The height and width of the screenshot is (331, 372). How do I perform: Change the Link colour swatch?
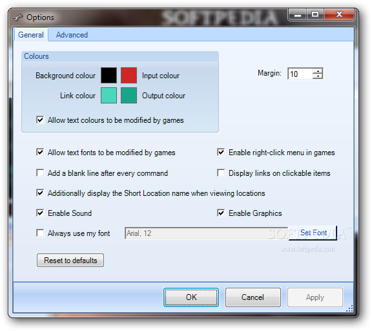[108, 95]
